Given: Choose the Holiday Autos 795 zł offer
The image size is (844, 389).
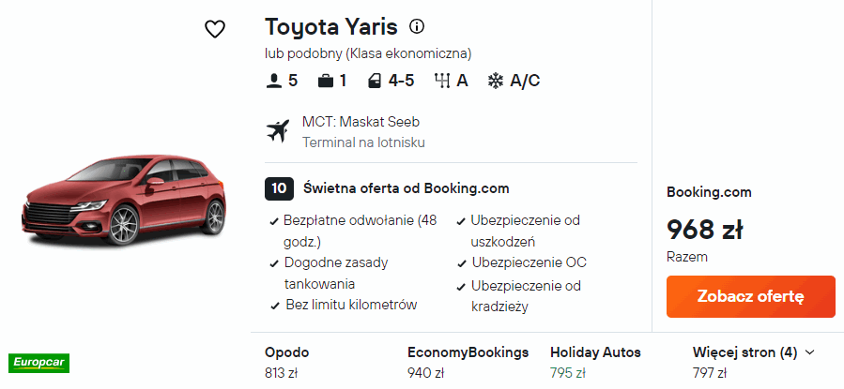Looking at the screenshot, I should pos(595,363).
